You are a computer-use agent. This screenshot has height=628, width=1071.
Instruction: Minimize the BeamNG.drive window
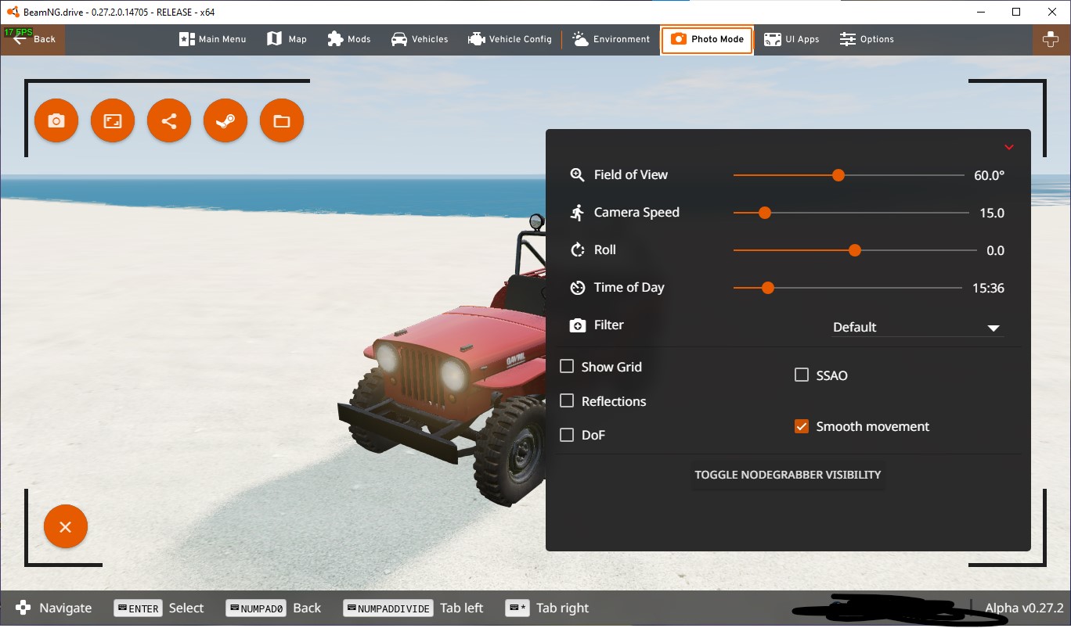pyautogui.click(x=980, y=12)
